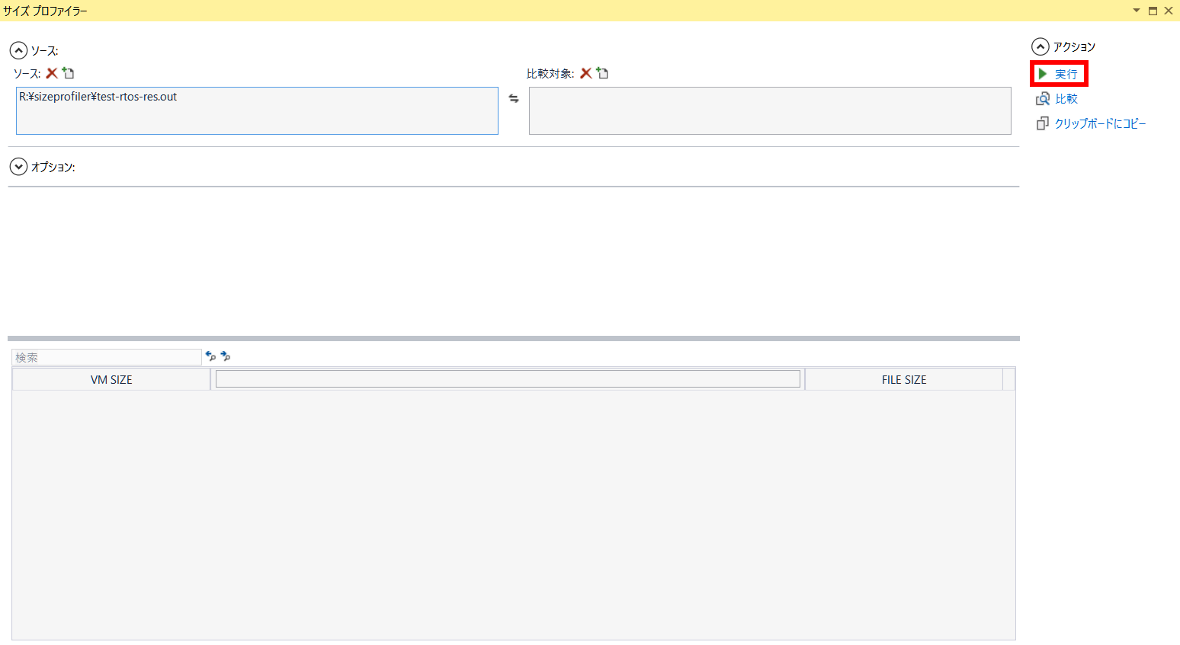Sort by VM SIZE column header
The height and width of the screenshot is (645, 1180).
(111, 379)
